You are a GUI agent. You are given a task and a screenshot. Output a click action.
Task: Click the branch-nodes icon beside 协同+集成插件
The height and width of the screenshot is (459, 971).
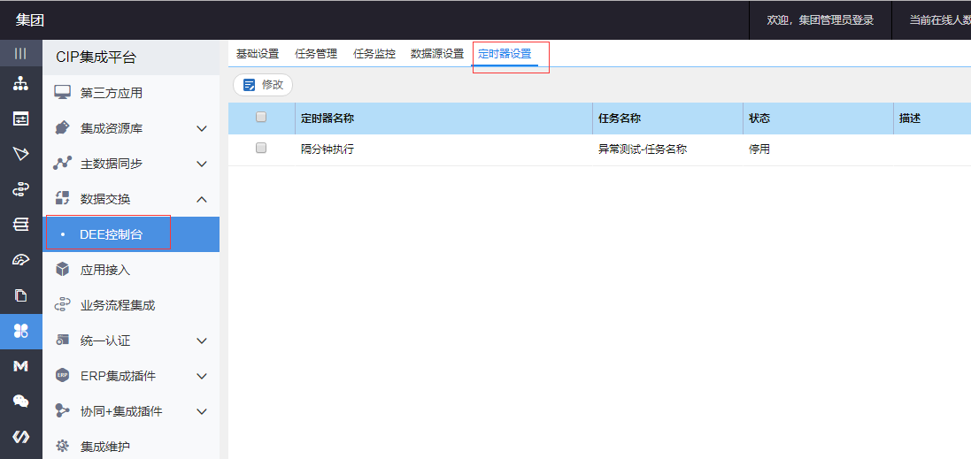click(62, 410)
